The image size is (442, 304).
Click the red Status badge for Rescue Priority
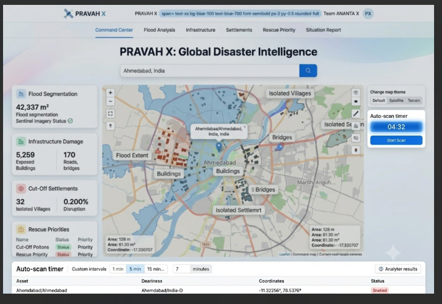click(63, 255)
